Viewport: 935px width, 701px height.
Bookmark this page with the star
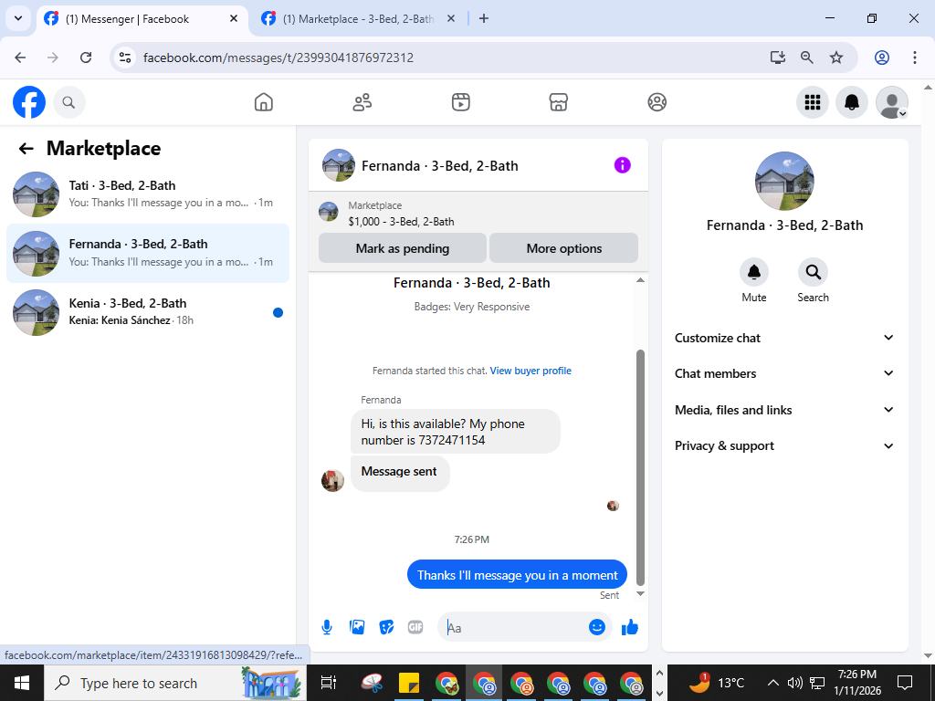click(836, 58)
